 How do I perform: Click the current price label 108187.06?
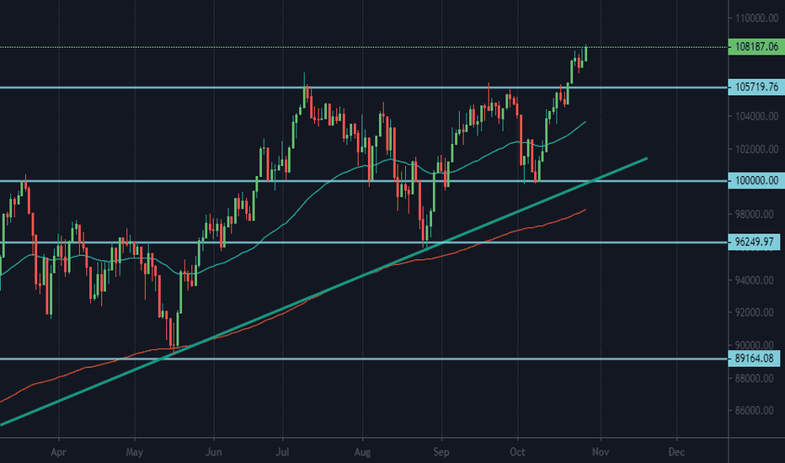tap(756, 47)
